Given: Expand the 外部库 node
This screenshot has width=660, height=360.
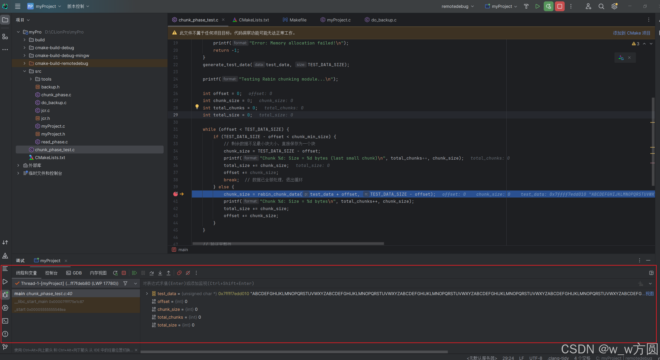Looking at the screenshot, I should (18, 165).
